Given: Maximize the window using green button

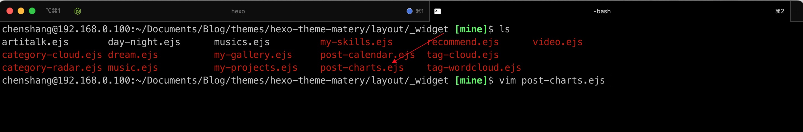Looking at the screenshot, I should point(32,11).
